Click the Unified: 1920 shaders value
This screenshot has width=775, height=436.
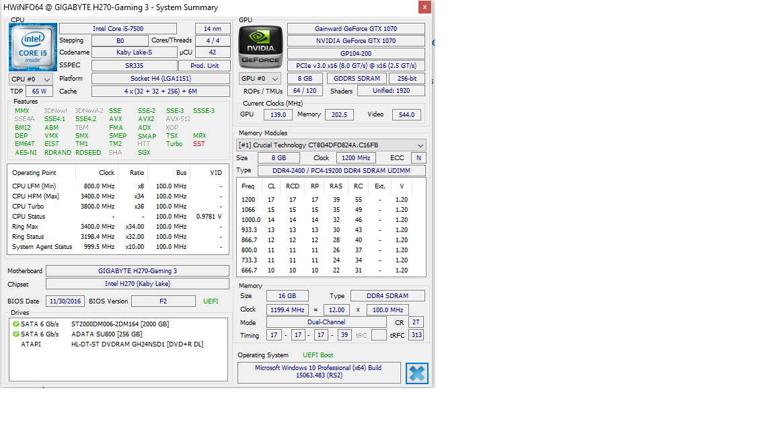(x=391, y=90)
